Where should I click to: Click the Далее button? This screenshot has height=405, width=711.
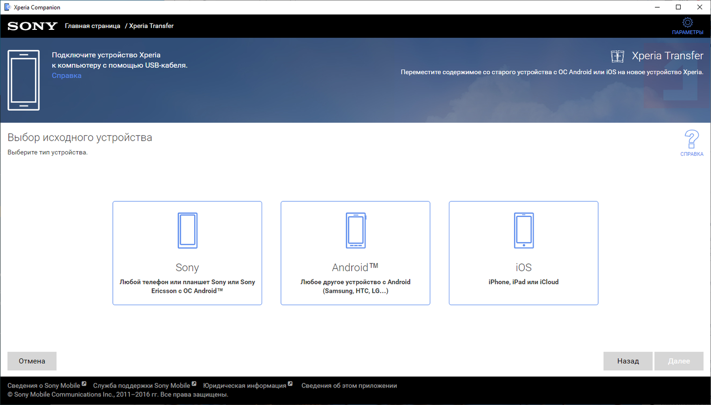[x=679, y=361]
